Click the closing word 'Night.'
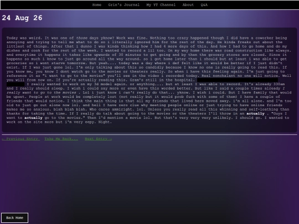 (x=105, y=122)
